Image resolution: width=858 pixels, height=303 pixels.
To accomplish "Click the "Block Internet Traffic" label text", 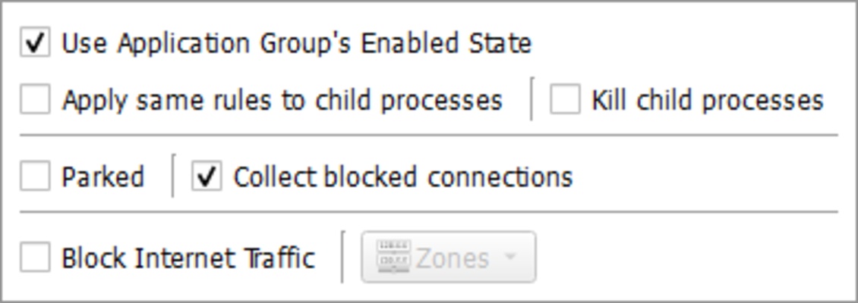I will click(188, 258).
